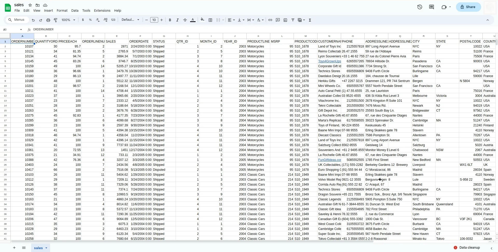Start a call with camera icon
Image resolution: width=498 pixels, height=252 pixels.
coord(444,7)
